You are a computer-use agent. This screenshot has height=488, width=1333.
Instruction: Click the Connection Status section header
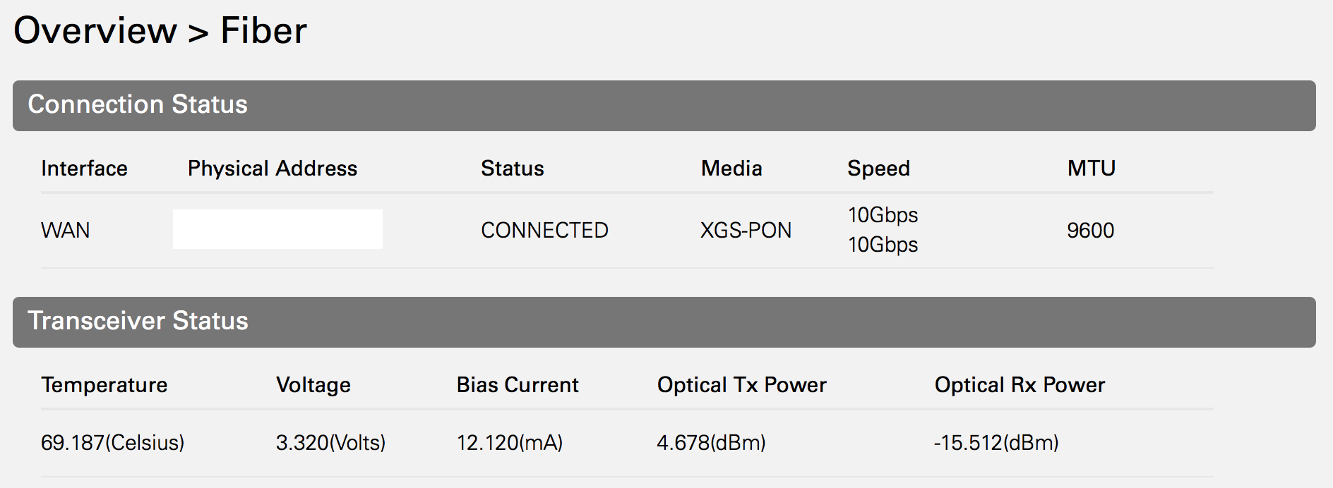(x=138, y=104)
